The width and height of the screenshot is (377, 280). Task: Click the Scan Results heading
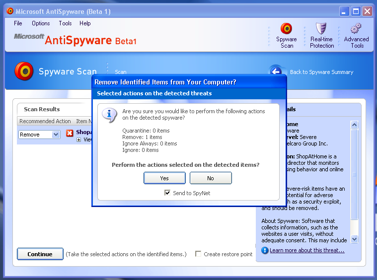[42, 109]
